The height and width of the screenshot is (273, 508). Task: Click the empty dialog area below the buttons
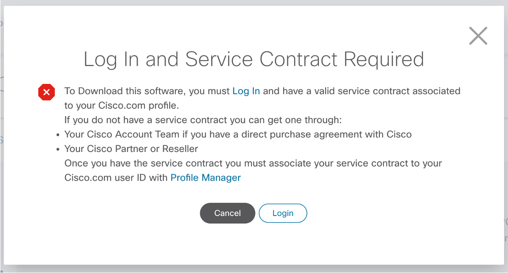click(x=254, y=244)
